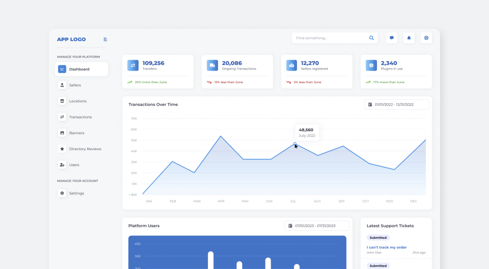
Task: Click the Ongoing Transactions truck icon
Action: tap(212, 66)
